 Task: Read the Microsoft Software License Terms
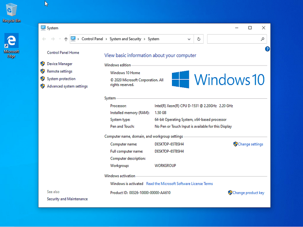tap(179, 183)
